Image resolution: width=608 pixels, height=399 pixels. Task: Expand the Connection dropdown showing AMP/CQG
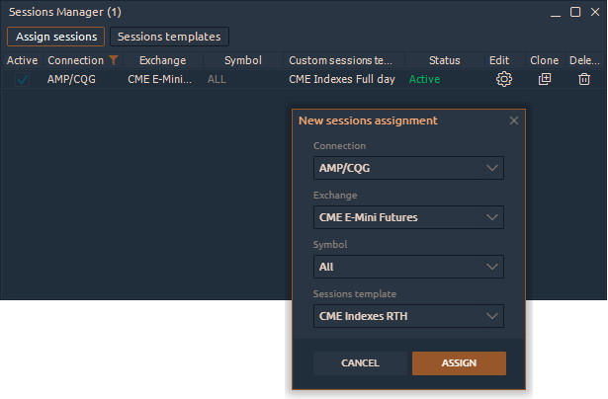pos(408,168)
